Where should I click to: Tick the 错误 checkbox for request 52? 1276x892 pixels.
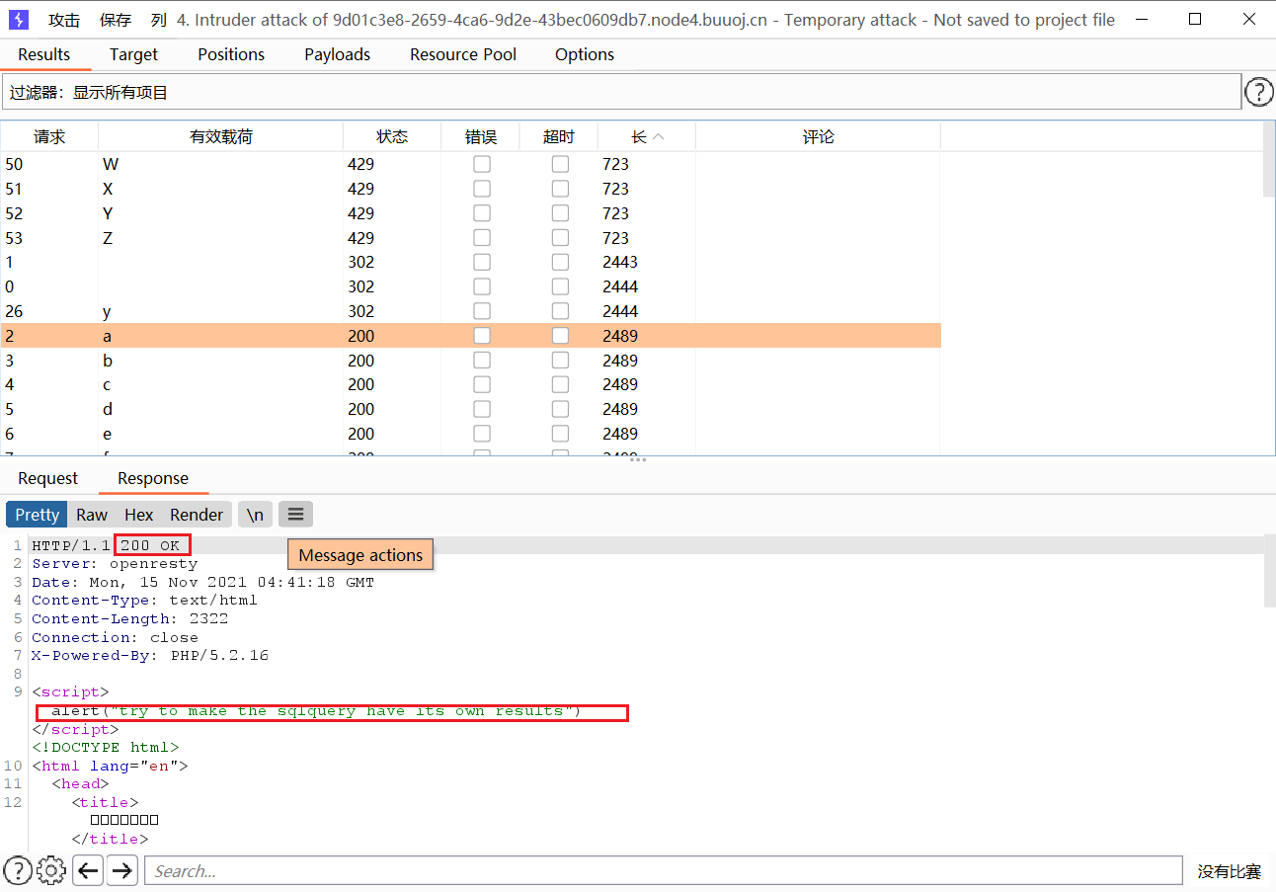coord(482,213)
